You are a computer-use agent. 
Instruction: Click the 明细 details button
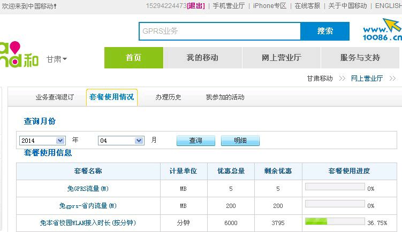pyautogui.click(x=240, y=141)
